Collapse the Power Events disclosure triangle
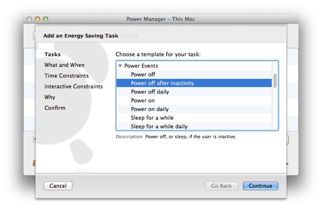This screenshot has height=208, width=322. 120,66
